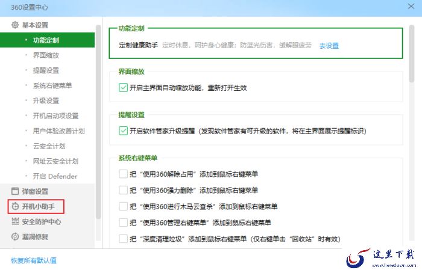Click the window icon beside 弹窗设置
Viewport: 422px width, 270px height.
(x=15, y=191)
